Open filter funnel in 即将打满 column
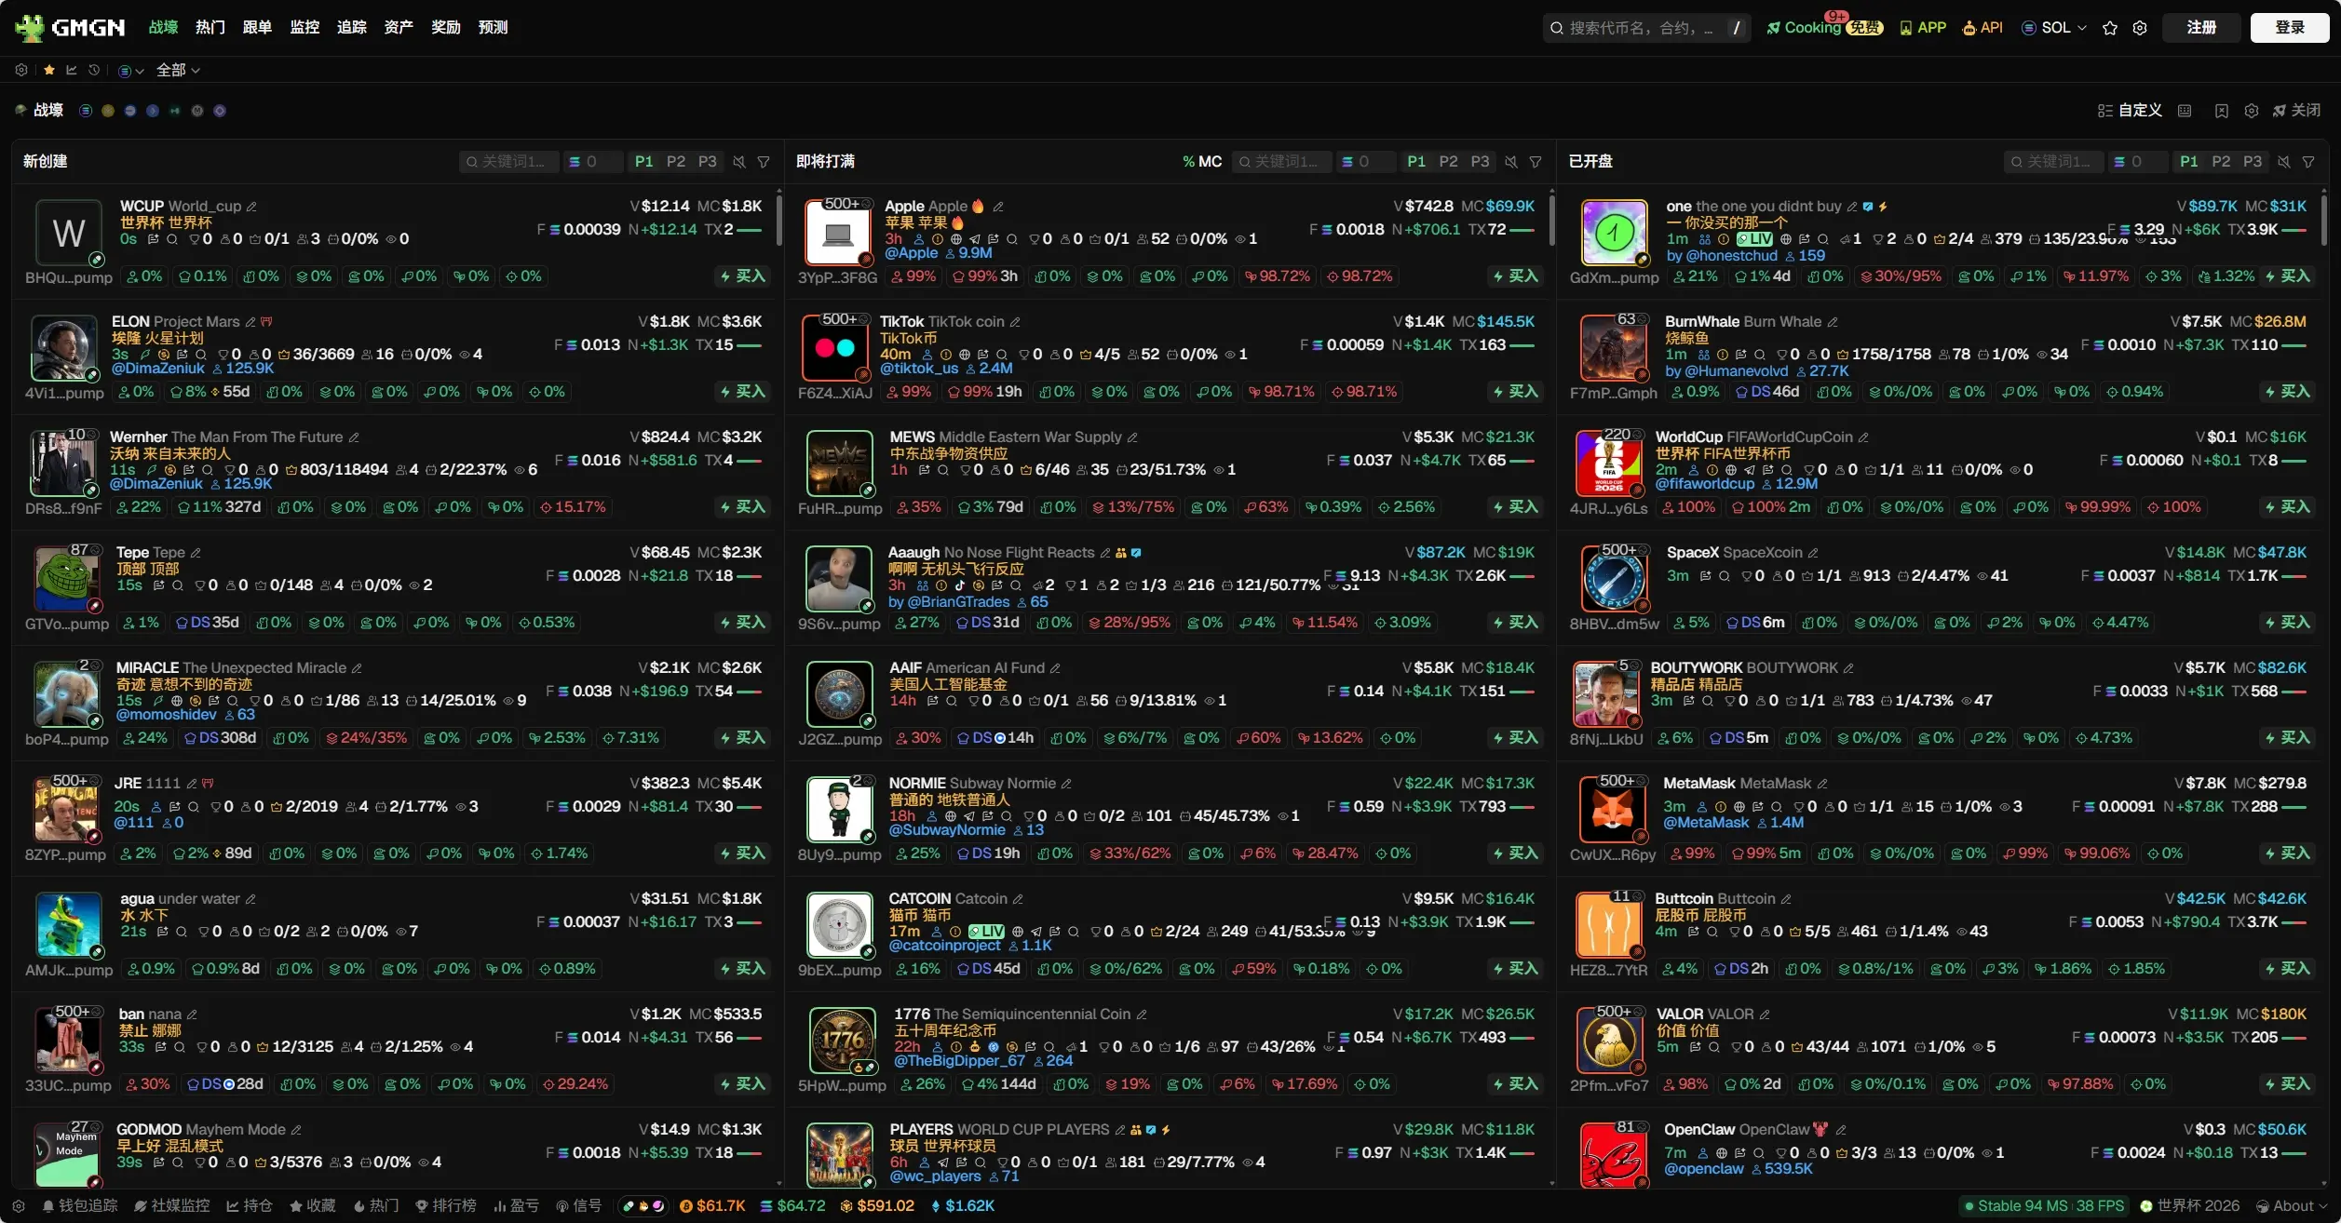The image size is (2341, 1223). click(x=1536, y=162)
